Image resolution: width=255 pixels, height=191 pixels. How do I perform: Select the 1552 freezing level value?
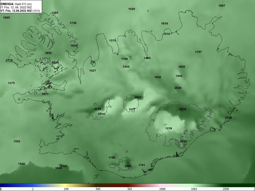[17, 141]
